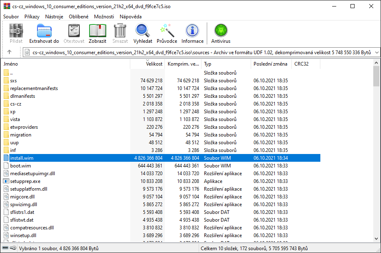
Task: Select the sflistwt.dat file name
Action: 22,220
